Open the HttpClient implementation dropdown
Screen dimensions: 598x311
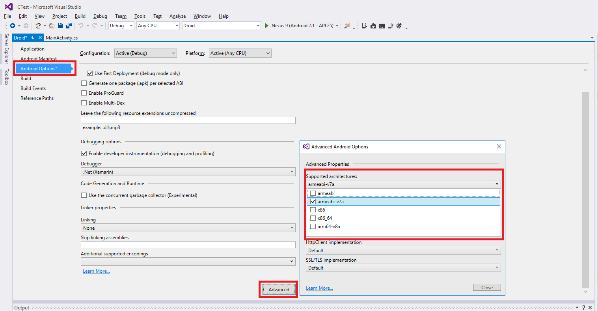(403, 251)
